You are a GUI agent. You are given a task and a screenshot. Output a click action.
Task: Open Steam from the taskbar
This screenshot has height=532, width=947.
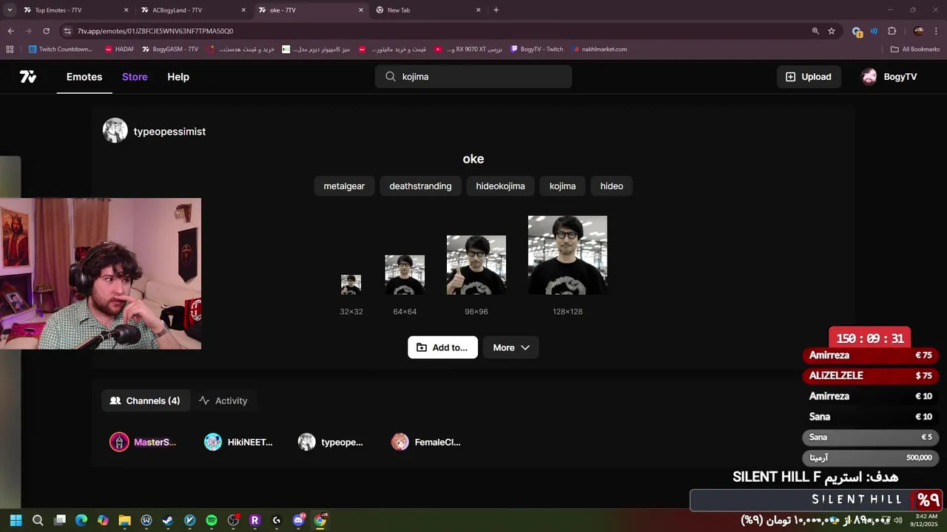pyautogui.click(x=168, y=520)
